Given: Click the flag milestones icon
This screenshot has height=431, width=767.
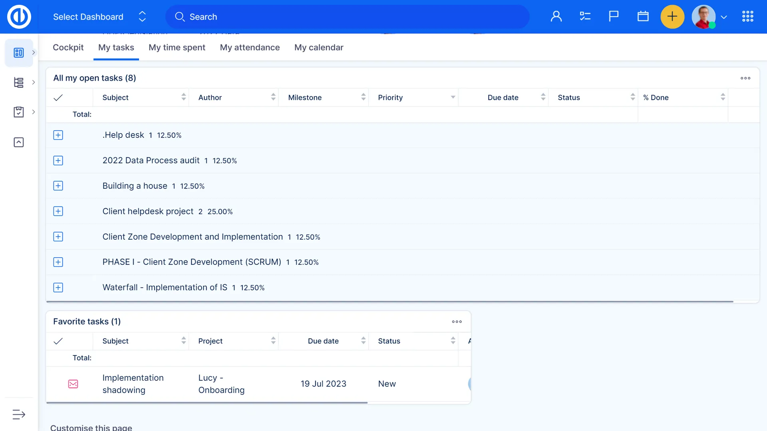Looking at the screenshot, I should pos(614,17).
